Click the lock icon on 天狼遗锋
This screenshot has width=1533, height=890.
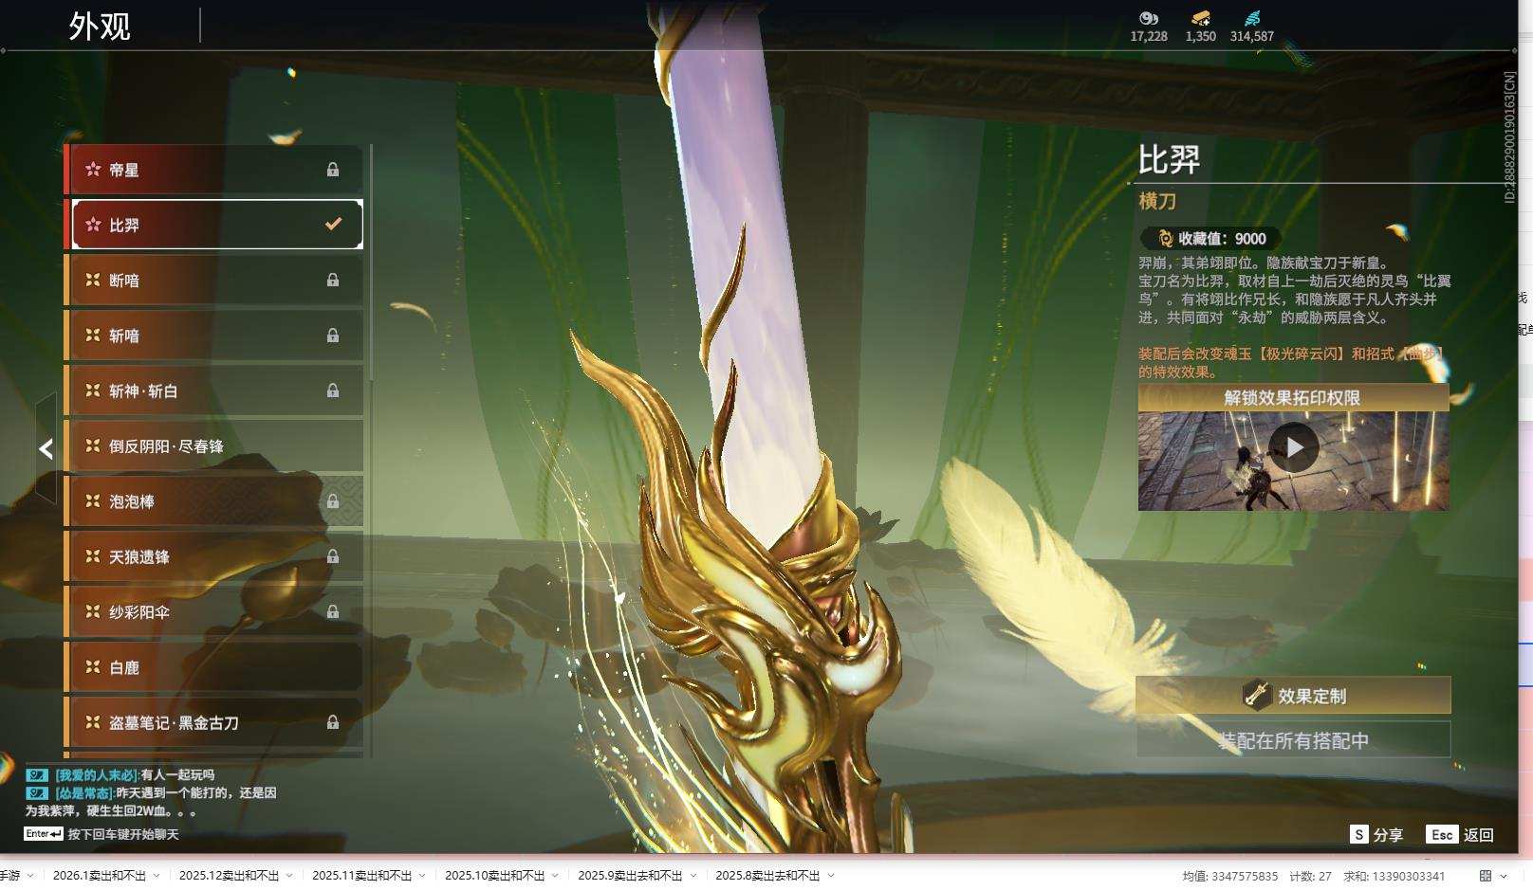[333, 556]
